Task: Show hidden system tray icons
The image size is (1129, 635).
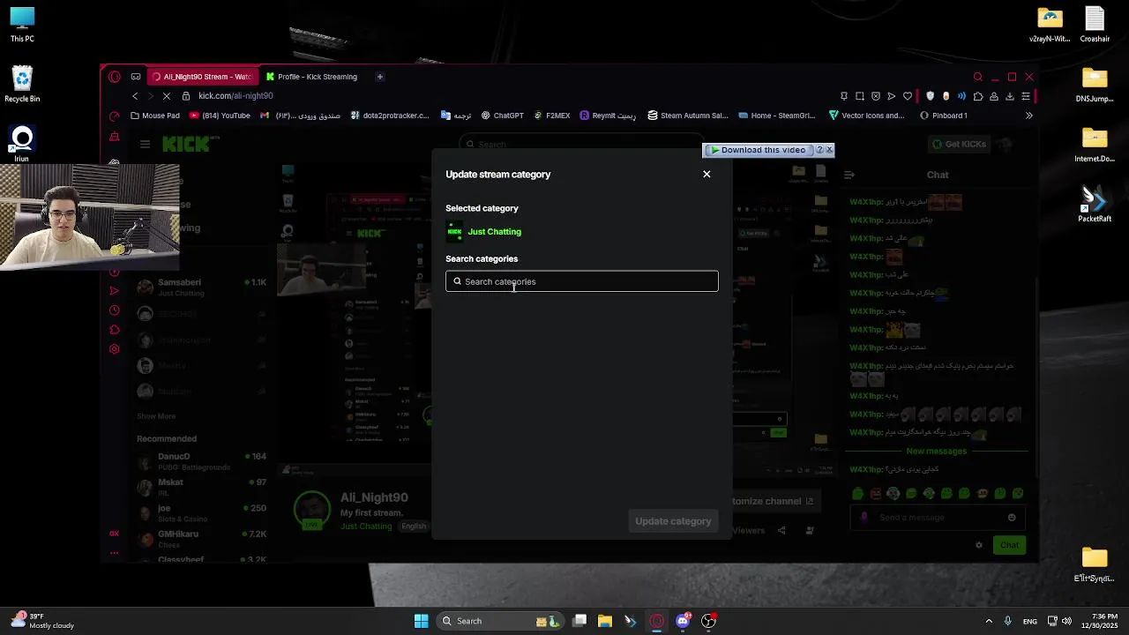Action: pos(989,621)
